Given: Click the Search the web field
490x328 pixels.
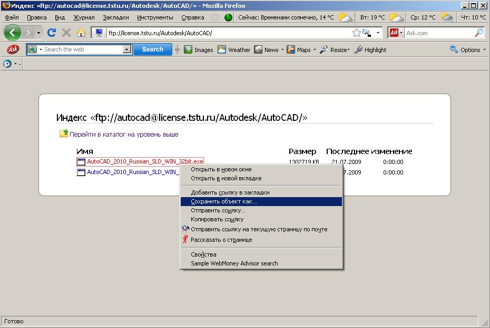Looking at the screenshot, I should coord(83,49).
